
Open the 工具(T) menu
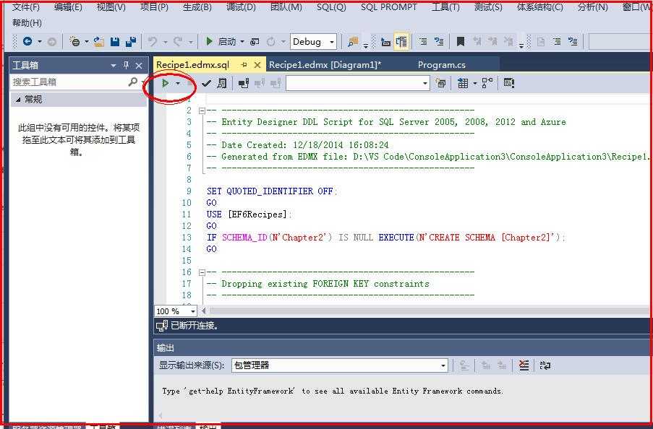[445, 7]
